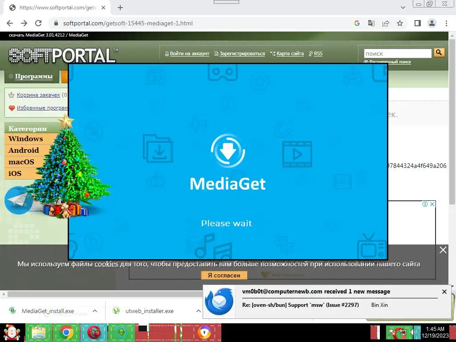Click the orange search magnifier button
The height and width of the screenshot is (342, 456).
click(x=439, y=53)
